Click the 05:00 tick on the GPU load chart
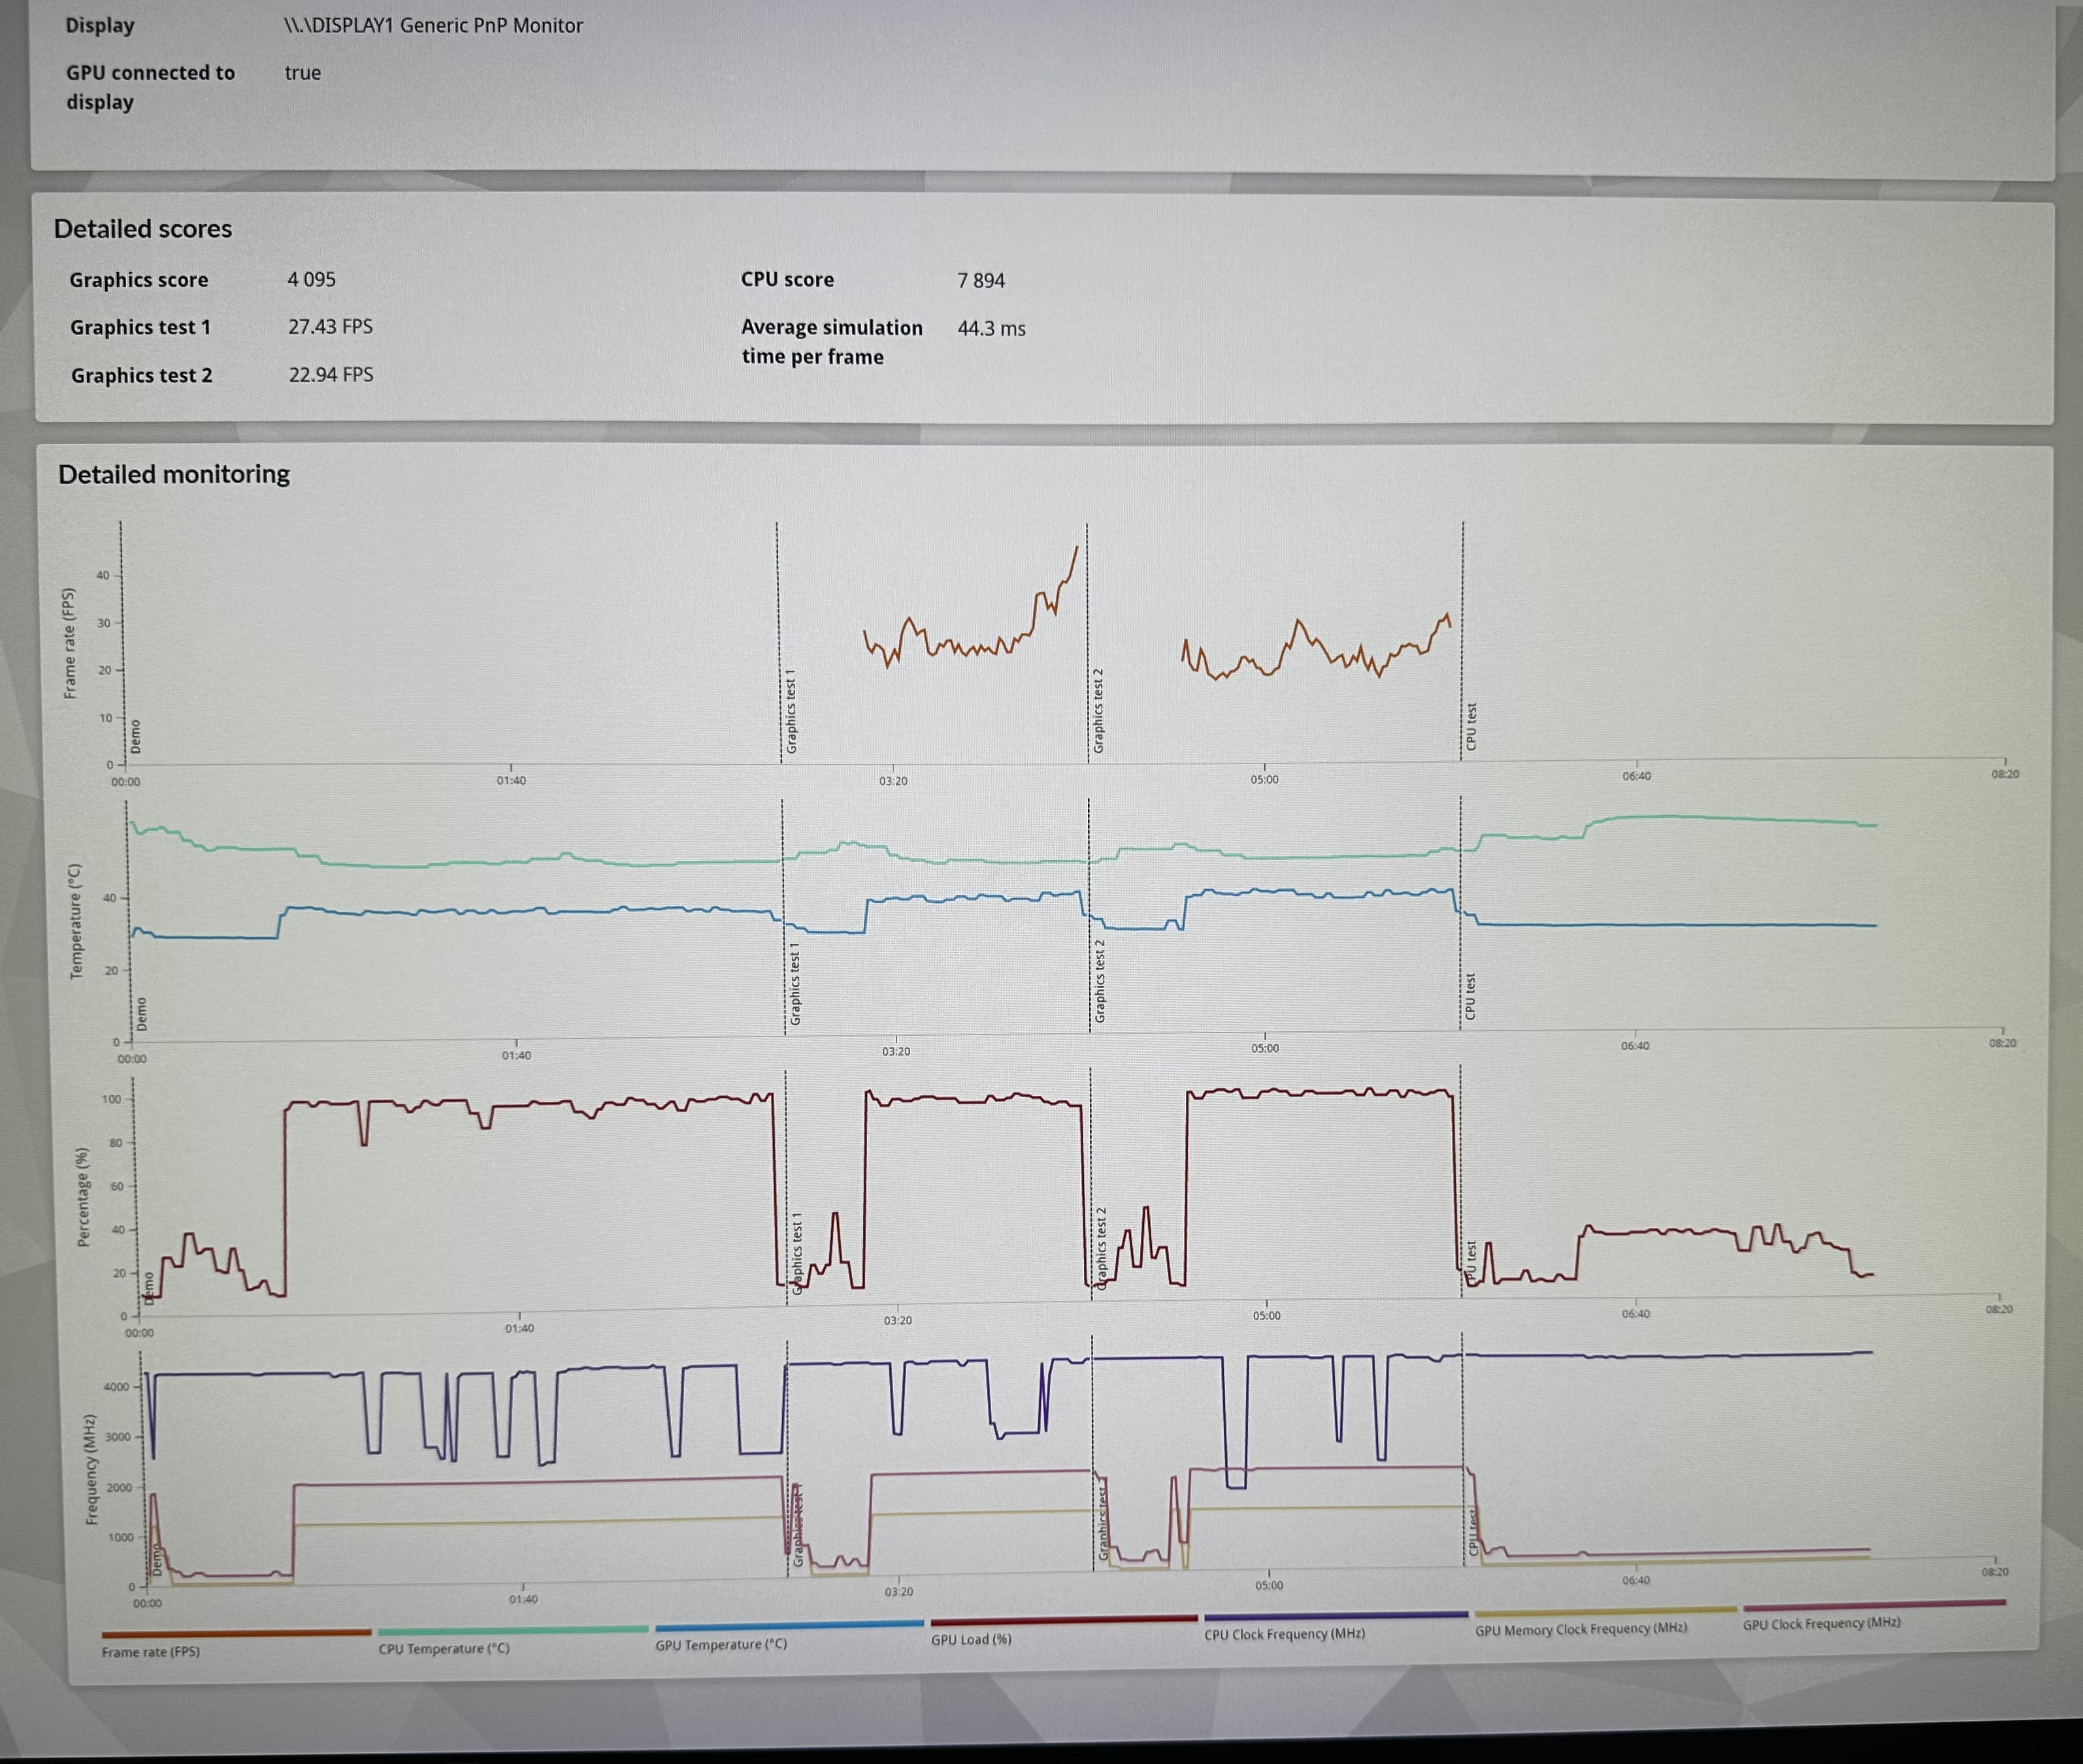Screen dimensions: 2083x1764 point(1266,1315)
